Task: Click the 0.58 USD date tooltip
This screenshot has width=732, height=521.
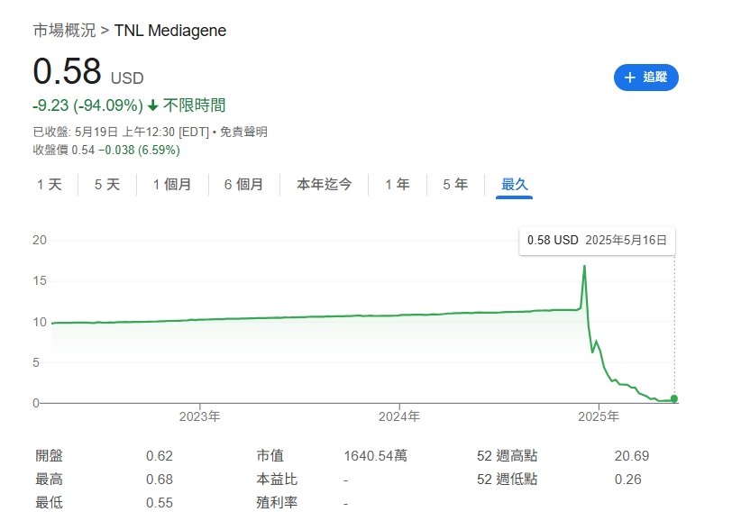Action: pyautogui.click(x=597, y=241)
